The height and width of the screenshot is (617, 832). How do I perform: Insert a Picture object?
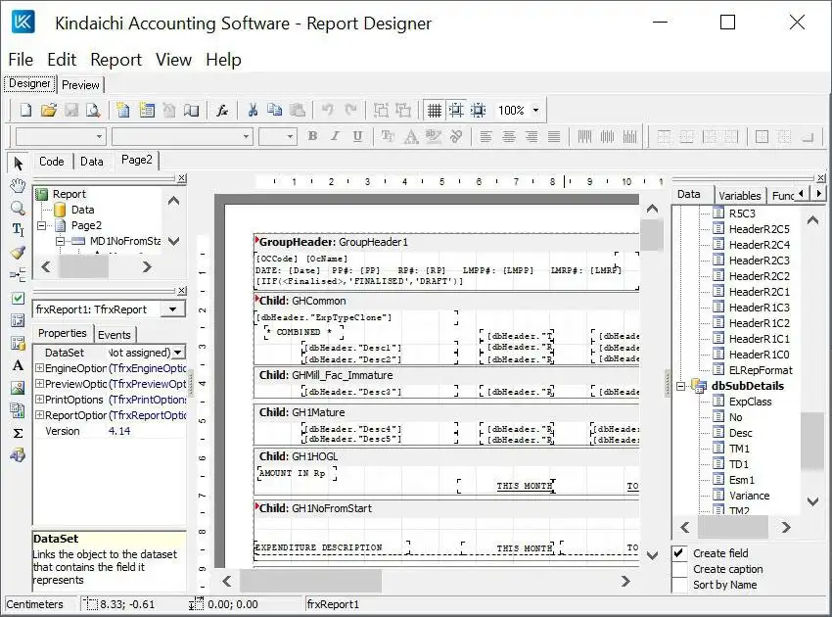point(18,388)
